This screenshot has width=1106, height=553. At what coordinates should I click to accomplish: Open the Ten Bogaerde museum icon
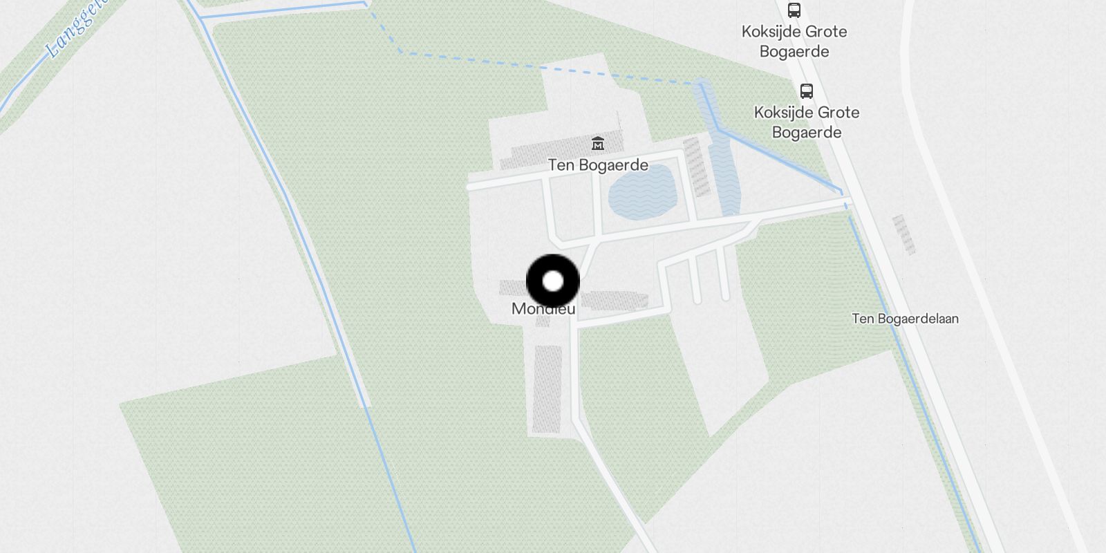click(x=598, y=143)
